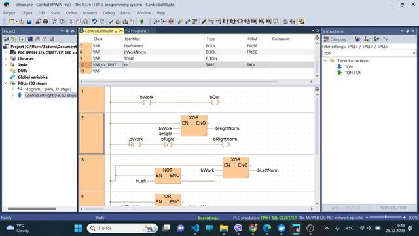Click the New project toolbar icon

point(11,22)
